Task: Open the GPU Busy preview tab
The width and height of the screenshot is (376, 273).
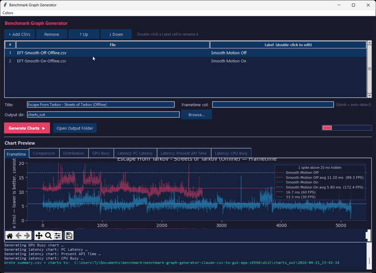Action: [101, 153]
